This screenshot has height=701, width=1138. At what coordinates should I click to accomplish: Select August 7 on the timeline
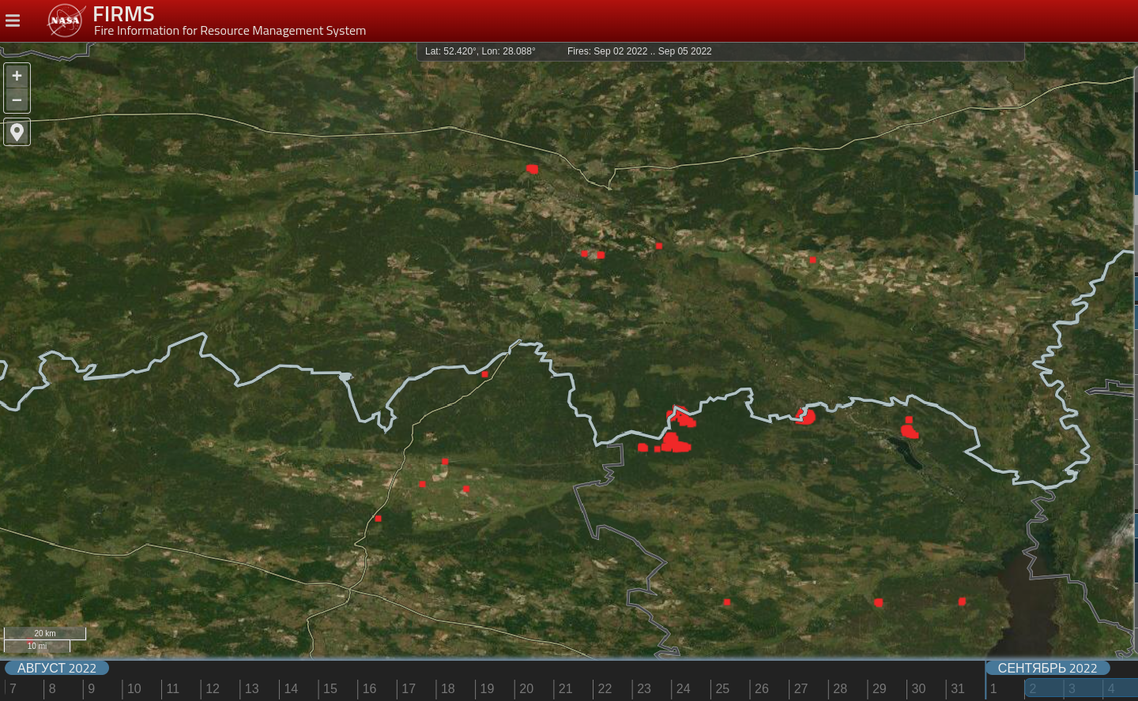click(x=13, y=688)
